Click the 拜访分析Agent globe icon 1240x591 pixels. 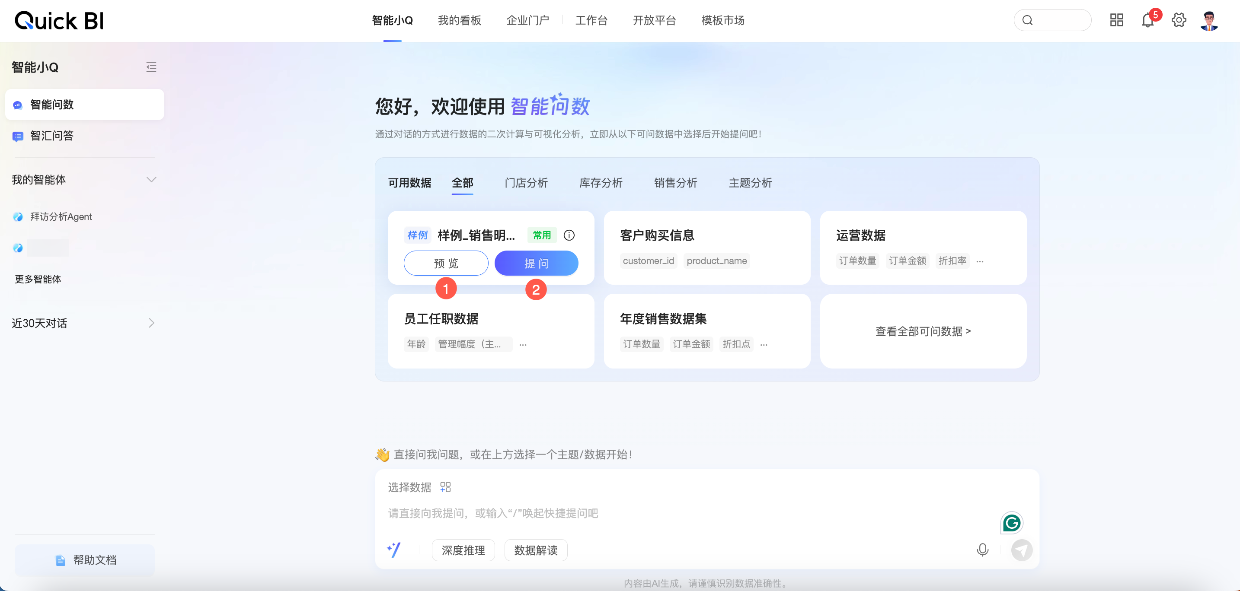(18, 216)
